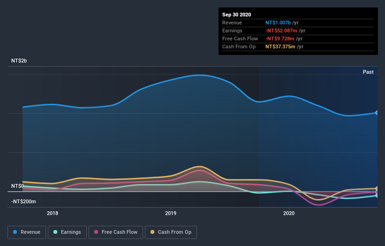385x246 pixels.
Task: Click the NT$2b y-axis label
Action: point(19,61)
